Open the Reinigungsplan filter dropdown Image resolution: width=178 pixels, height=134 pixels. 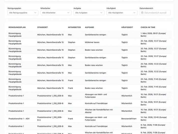click(23, 12)
